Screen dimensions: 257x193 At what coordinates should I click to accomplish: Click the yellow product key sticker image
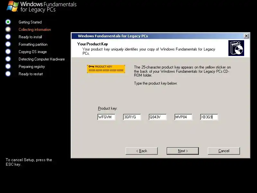106,69
